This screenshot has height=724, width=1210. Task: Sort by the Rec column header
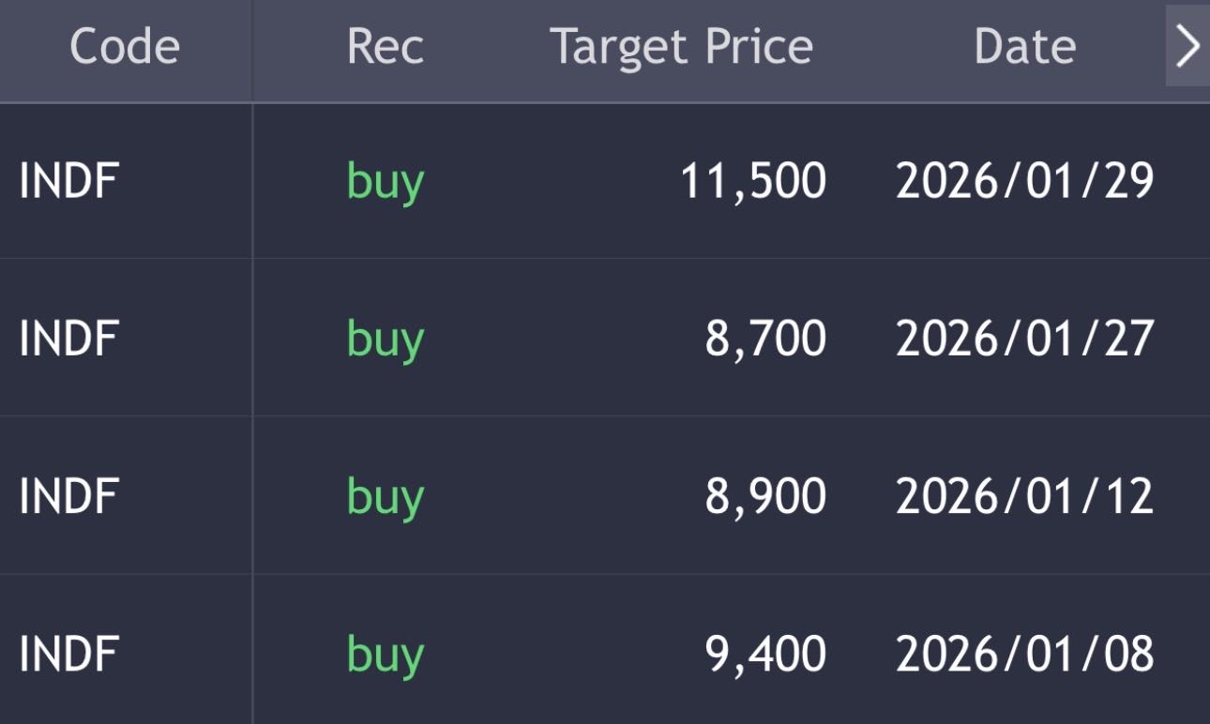(385, 46)
